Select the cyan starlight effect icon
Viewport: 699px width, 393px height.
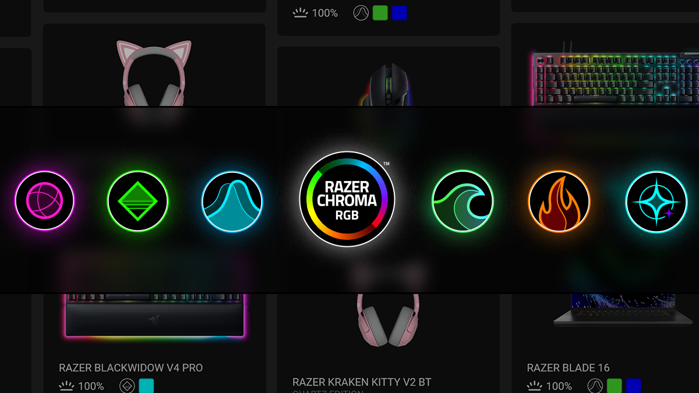pos(656,201)
